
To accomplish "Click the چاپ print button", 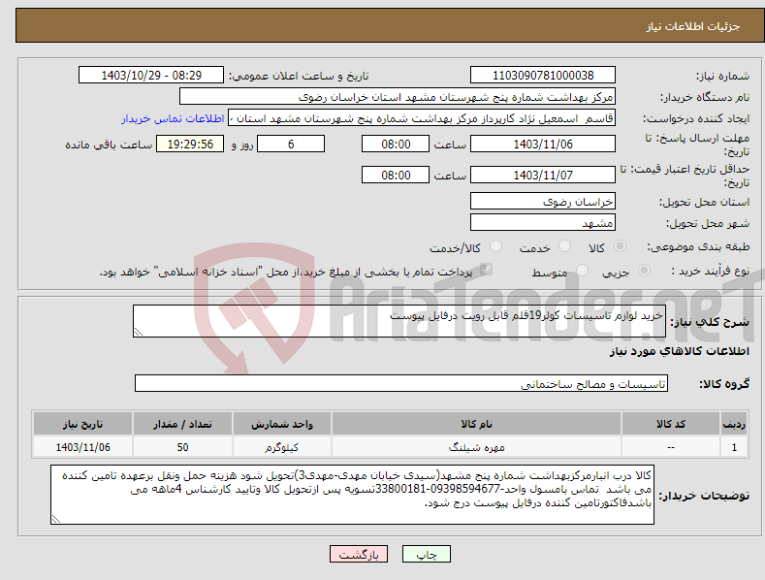I will (x=427, y=554).
